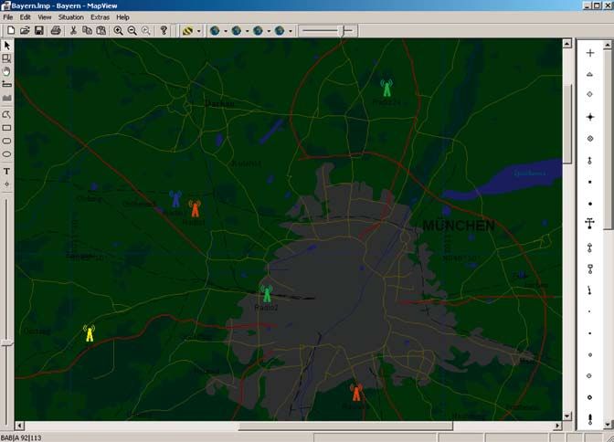Click map scroll up arrow
The image size is (614, 442).
tap(567, 44)
